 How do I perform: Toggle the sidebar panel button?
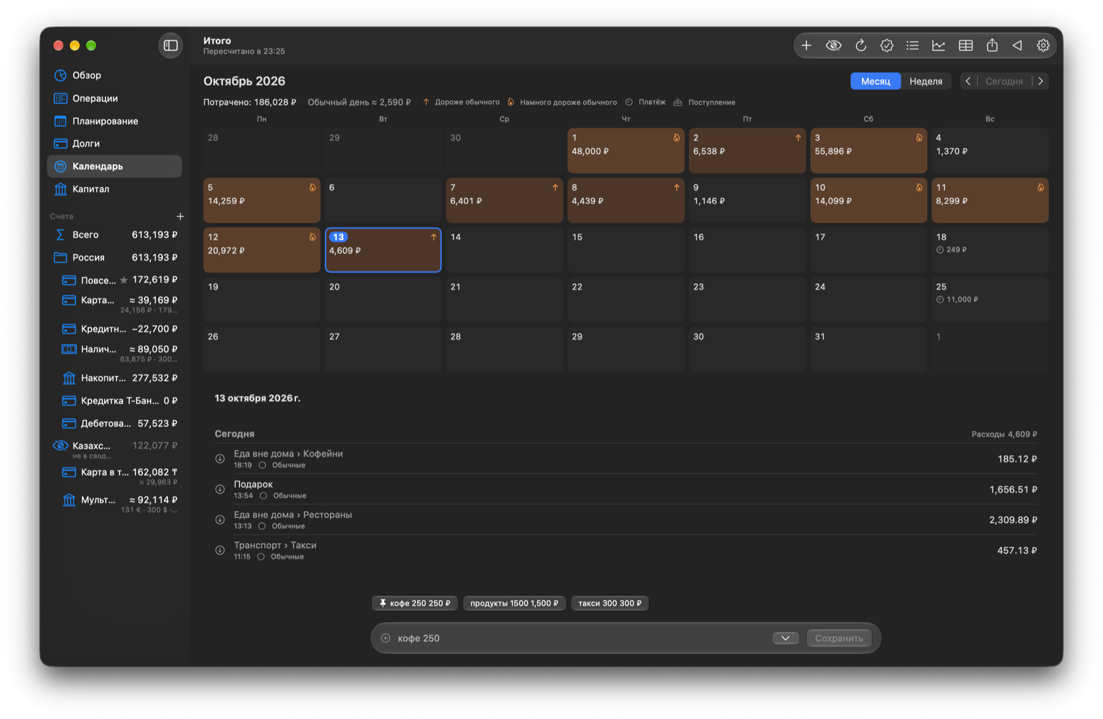click(171, 46)
